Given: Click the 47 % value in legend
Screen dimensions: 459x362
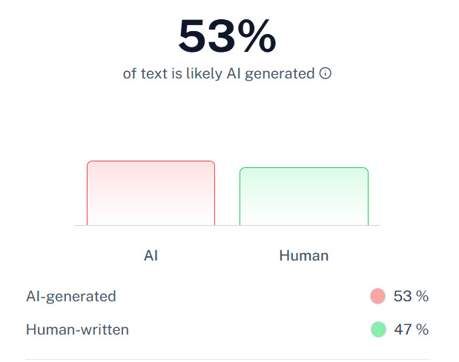Looking at the screenshot, I should [x=411, y=329].
